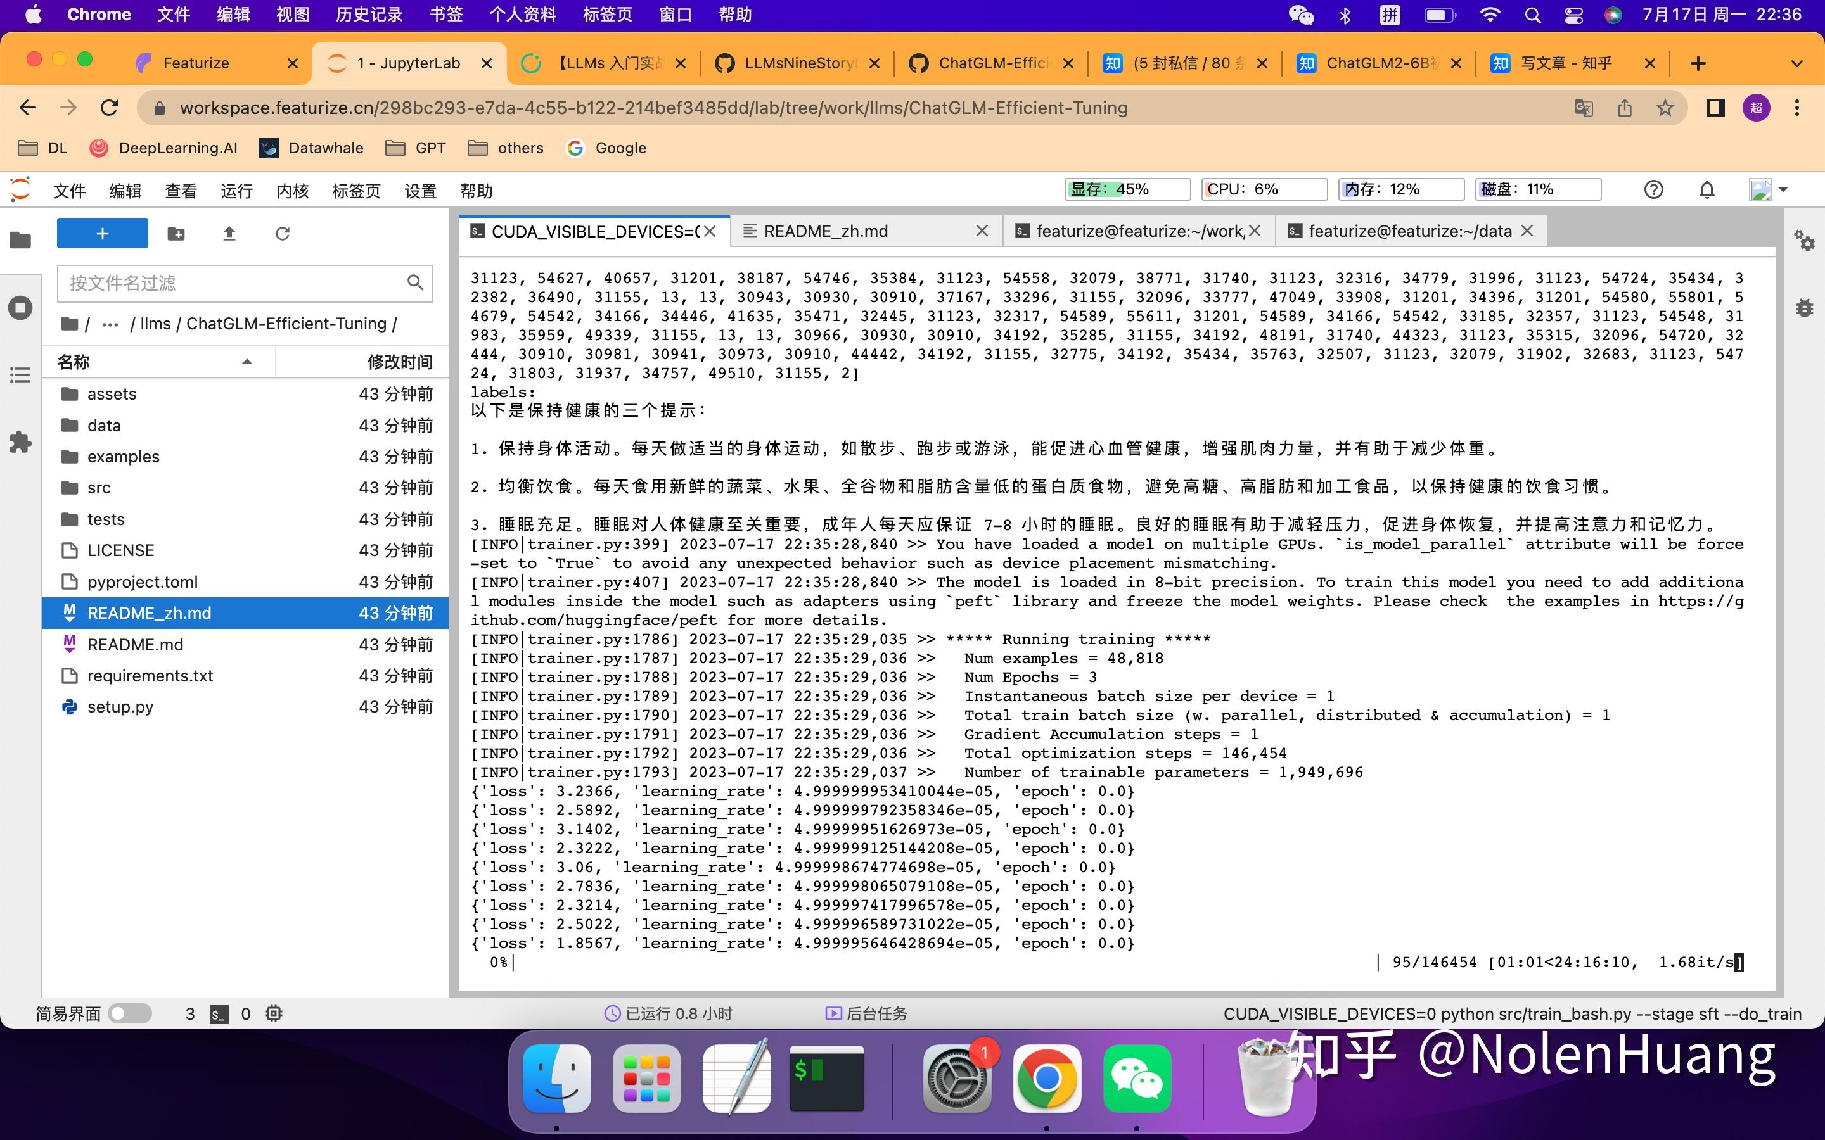
Task: Close the README_zh.md editor tab
Action: pyautogui.click(x=982, y=231)
